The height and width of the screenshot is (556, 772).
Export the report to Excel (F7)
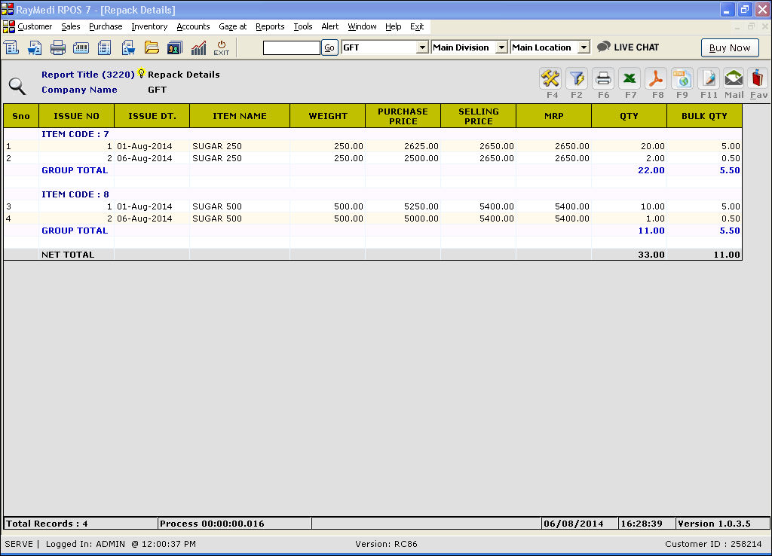click(x=630, y=78)
